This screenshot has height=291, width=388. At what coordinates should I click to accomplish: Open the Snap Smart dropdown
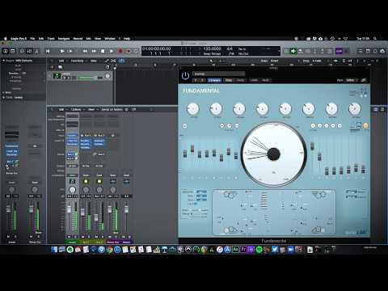[x=274, y=61]
